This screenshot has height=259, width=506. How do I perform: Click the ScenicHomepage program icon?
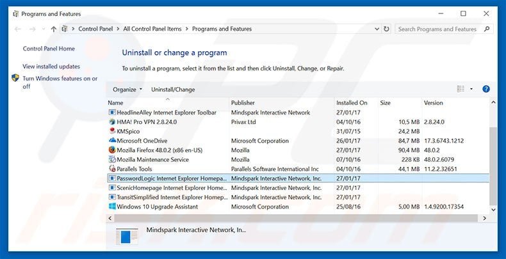pos(112,187)
